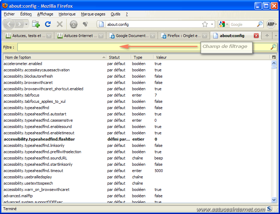The image size is (280, 214).
Task: Open the history dropdown next to Forward
Action: [26, 24]
